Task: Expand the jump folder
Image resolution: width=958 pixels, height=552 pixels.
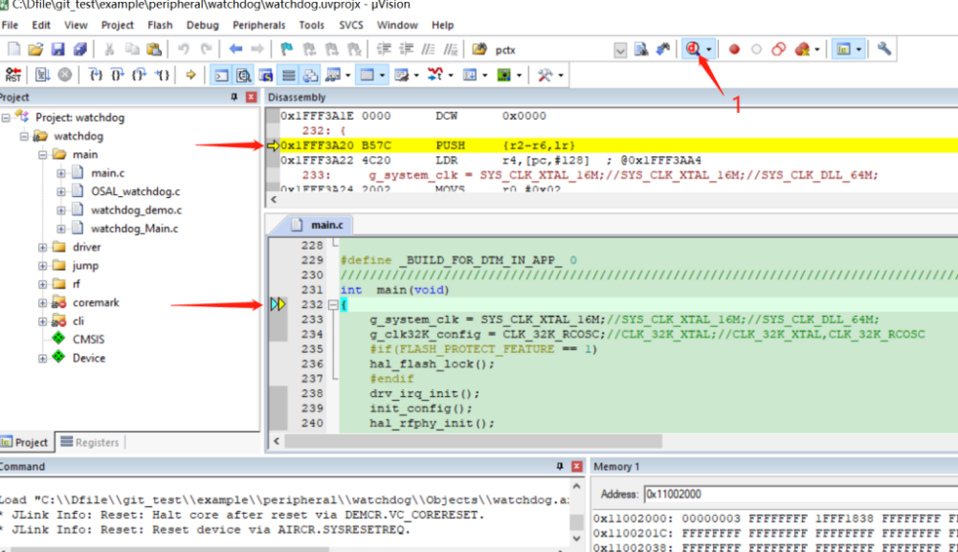Action: 42,266
